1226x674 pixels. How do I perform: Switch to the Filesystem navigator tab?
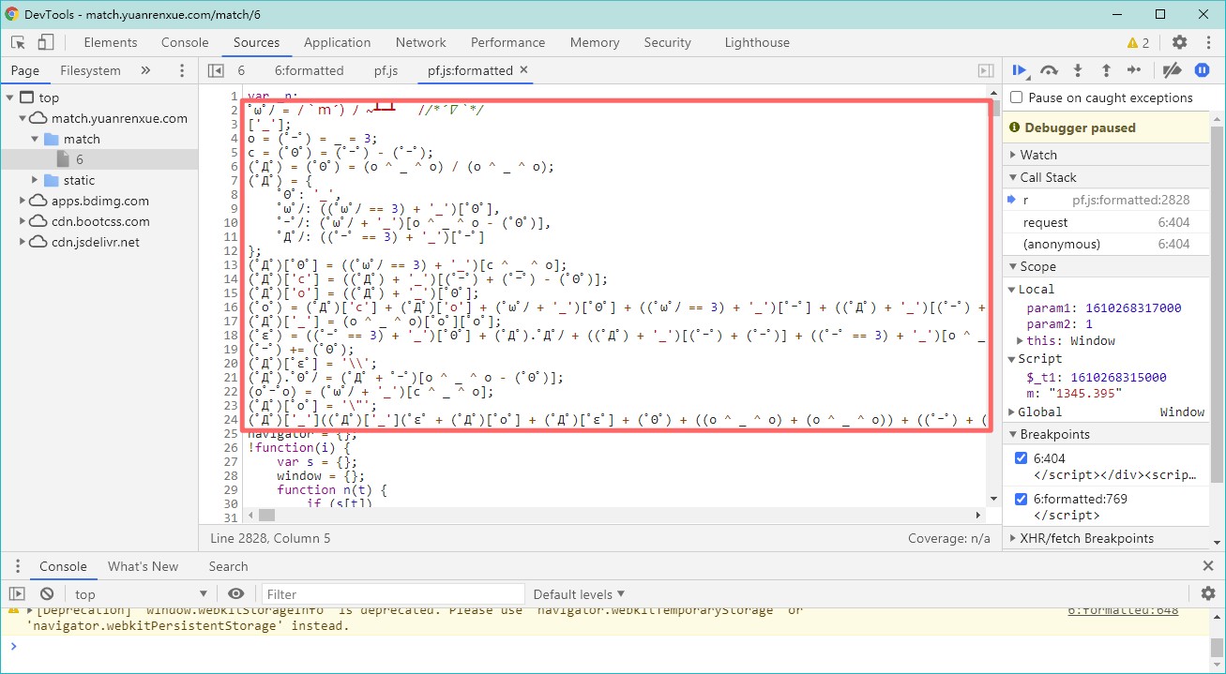[90, 70]
